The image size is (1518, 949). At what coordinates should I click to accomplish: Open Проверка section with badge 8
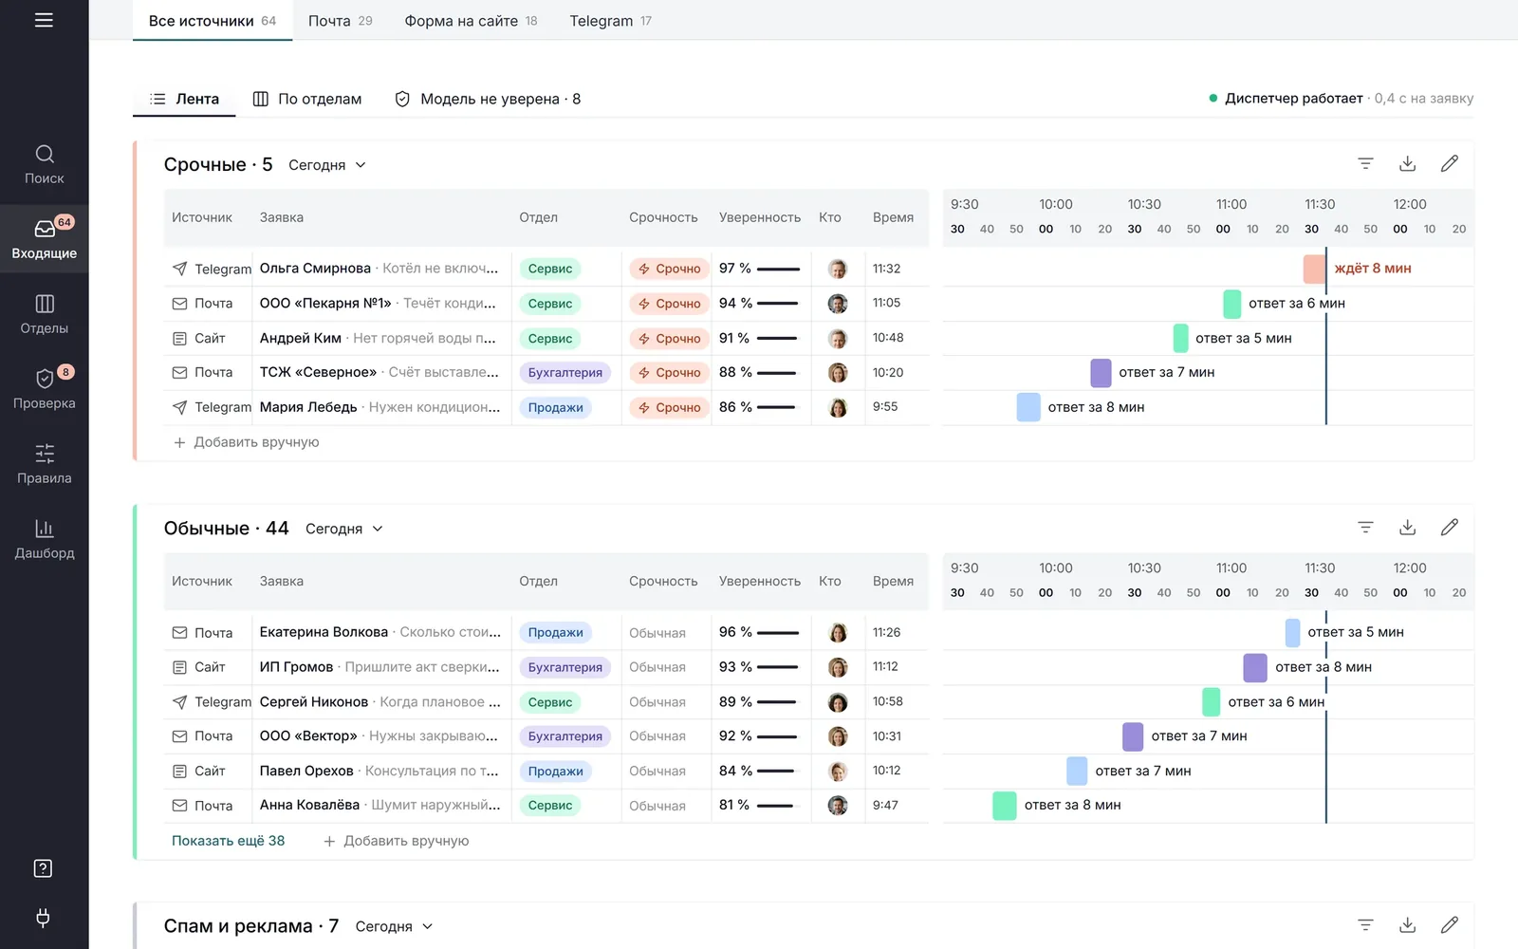(45, 389)
